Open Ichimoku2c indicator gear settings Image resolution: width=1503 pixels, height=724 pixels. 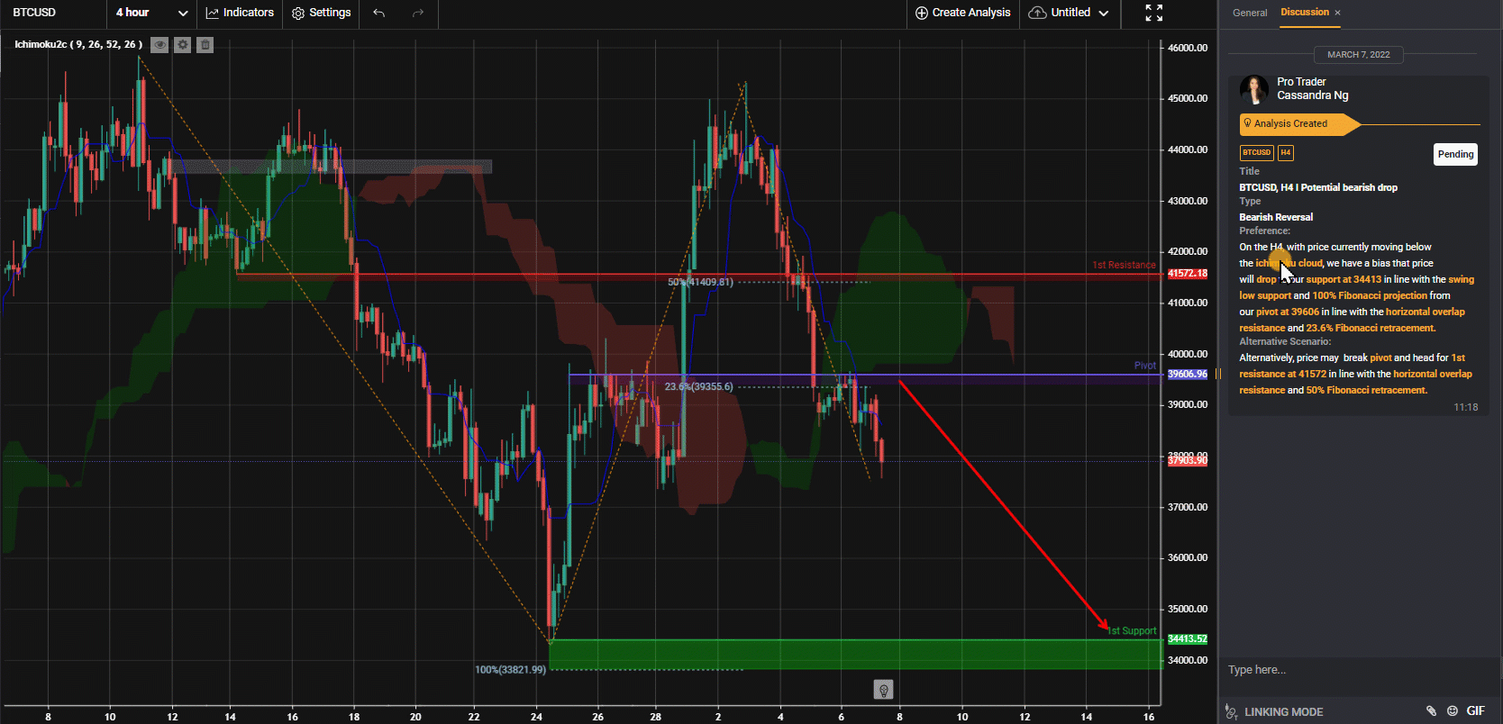(x=183, y=44)
